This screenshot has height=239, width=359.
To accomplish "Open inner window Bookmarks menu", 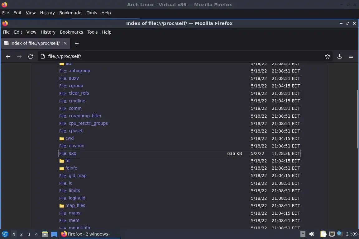I will (x=71, y=32).
